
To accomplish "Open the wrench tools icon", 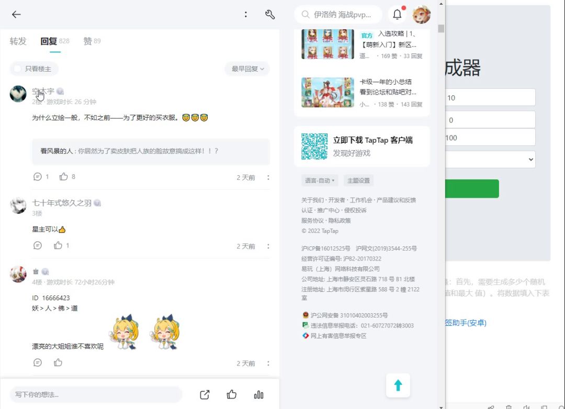I will coord(270,15).
